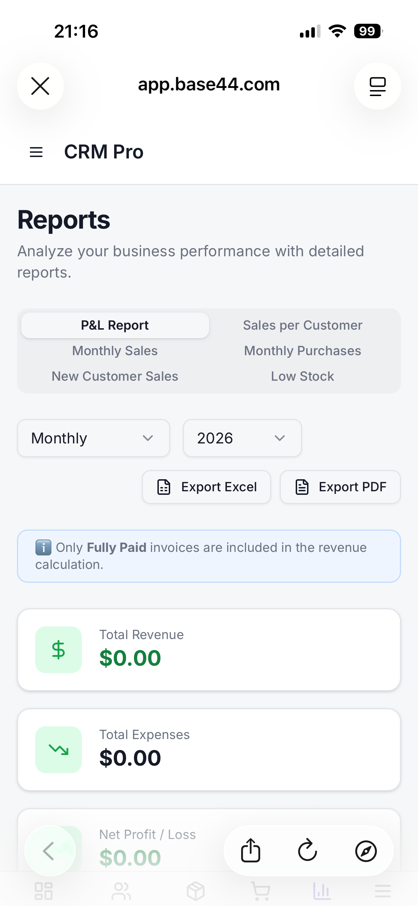Viewport: 418px width, 906px height.
Task: Open the New Customer Sales tab
Action: [x=115, y=376]
